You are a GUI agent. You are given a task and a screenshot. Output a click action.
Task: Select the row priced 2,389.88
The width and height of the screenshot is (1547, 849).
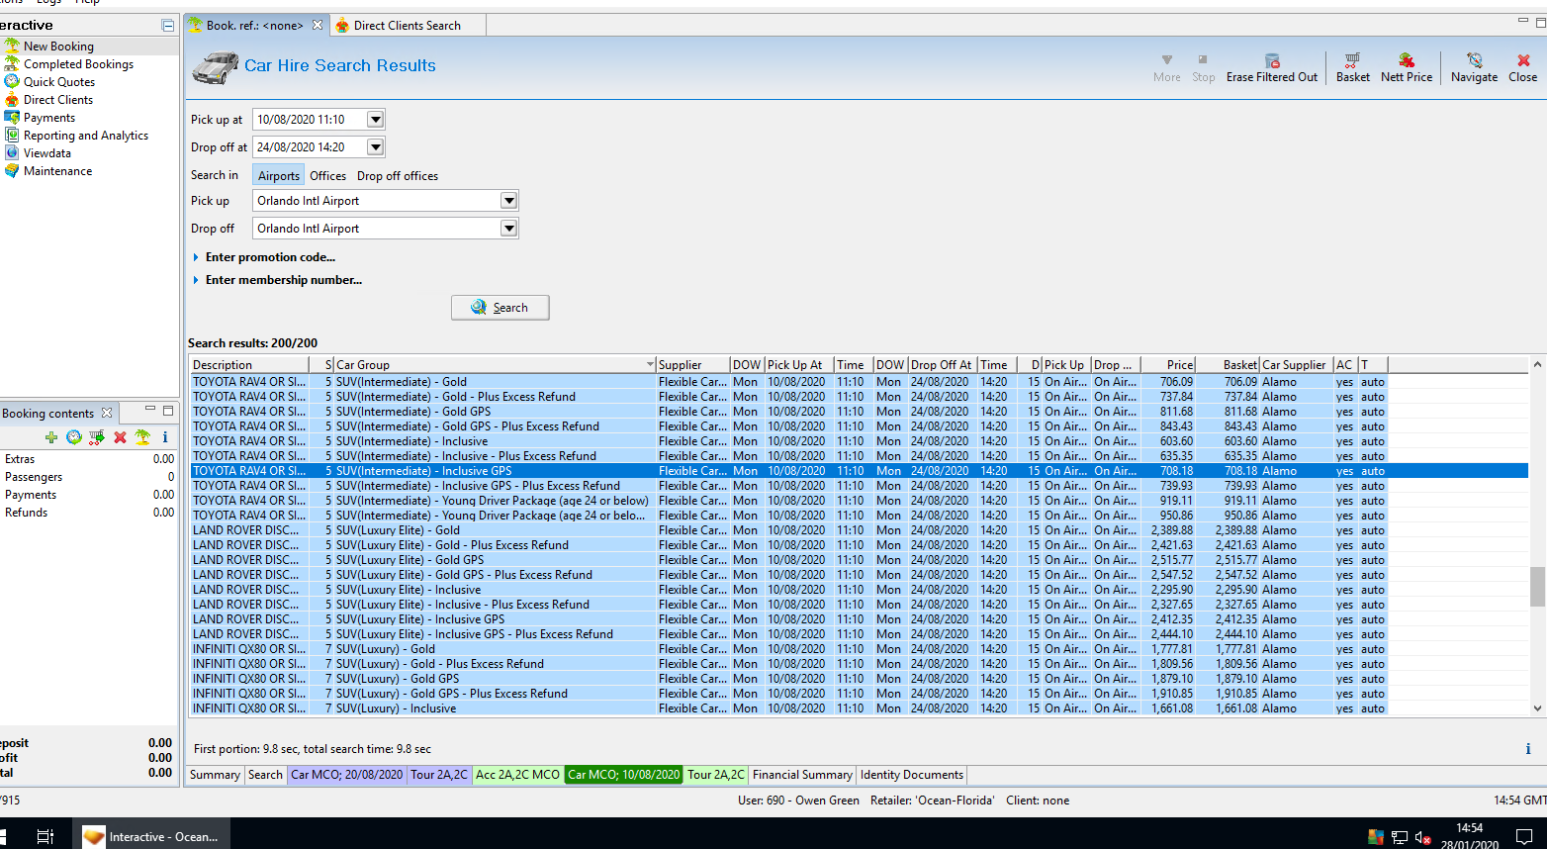(x=788, y=530)
